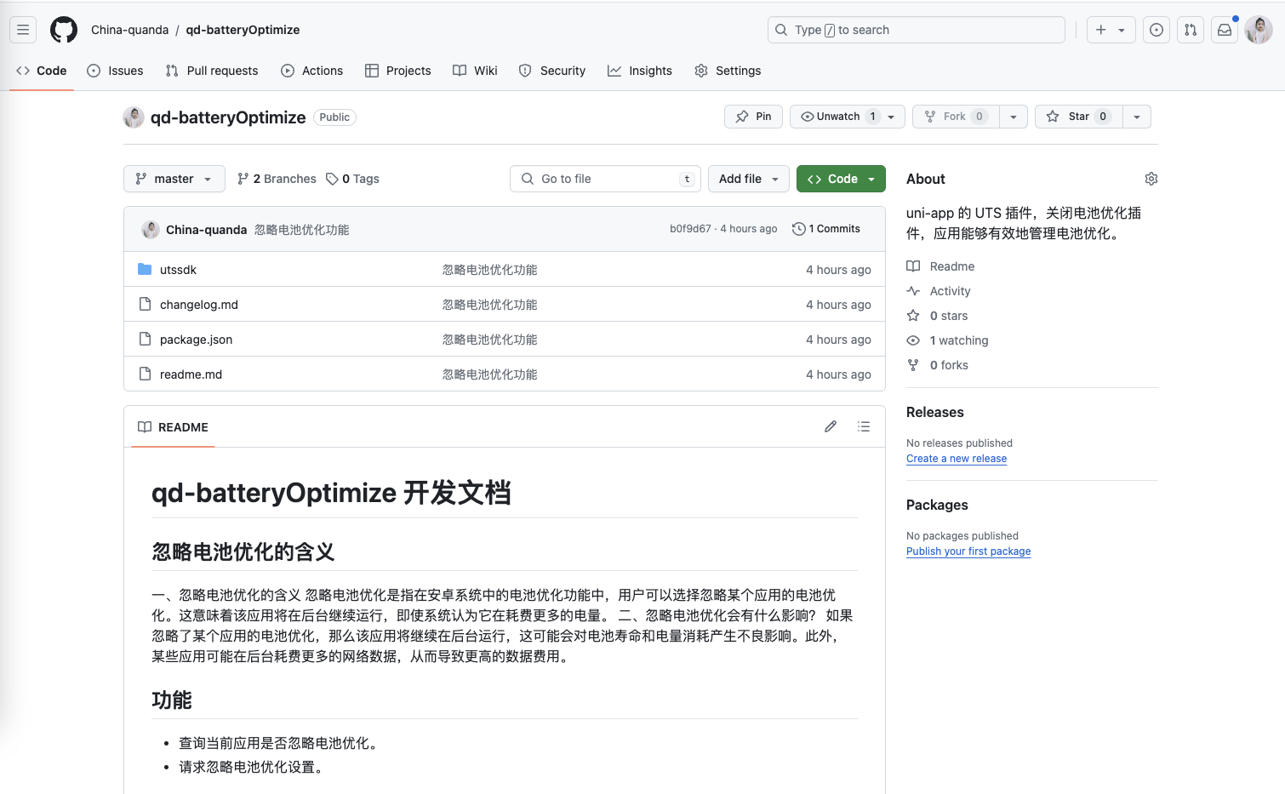Open the notifications inbox icon
This screenshot has height=794, width=1285.
coord(1225,30)
